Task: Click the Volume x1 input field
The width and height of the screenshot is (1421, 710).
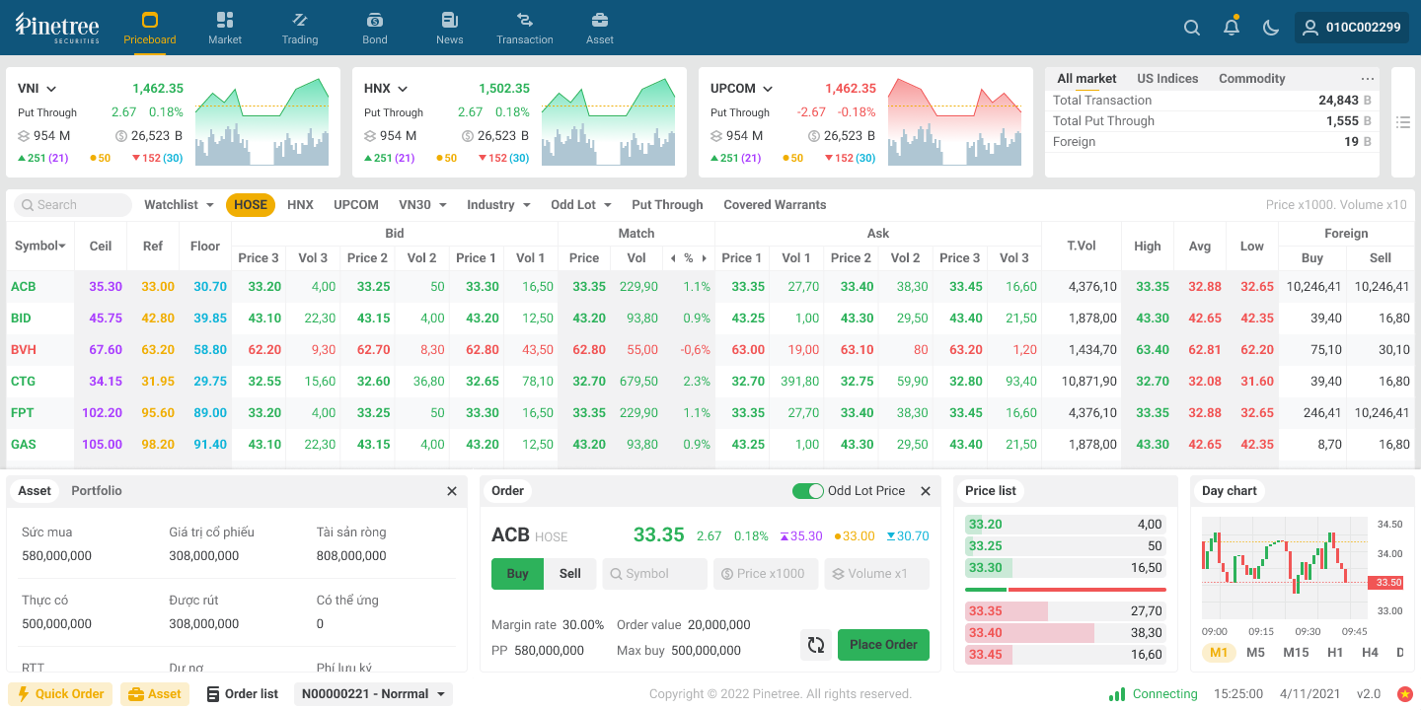Action: pyautogui.click(x=877, y=574)
